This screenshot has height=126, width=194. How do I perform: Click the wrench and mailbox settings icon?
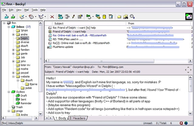(x=89, y=17)
